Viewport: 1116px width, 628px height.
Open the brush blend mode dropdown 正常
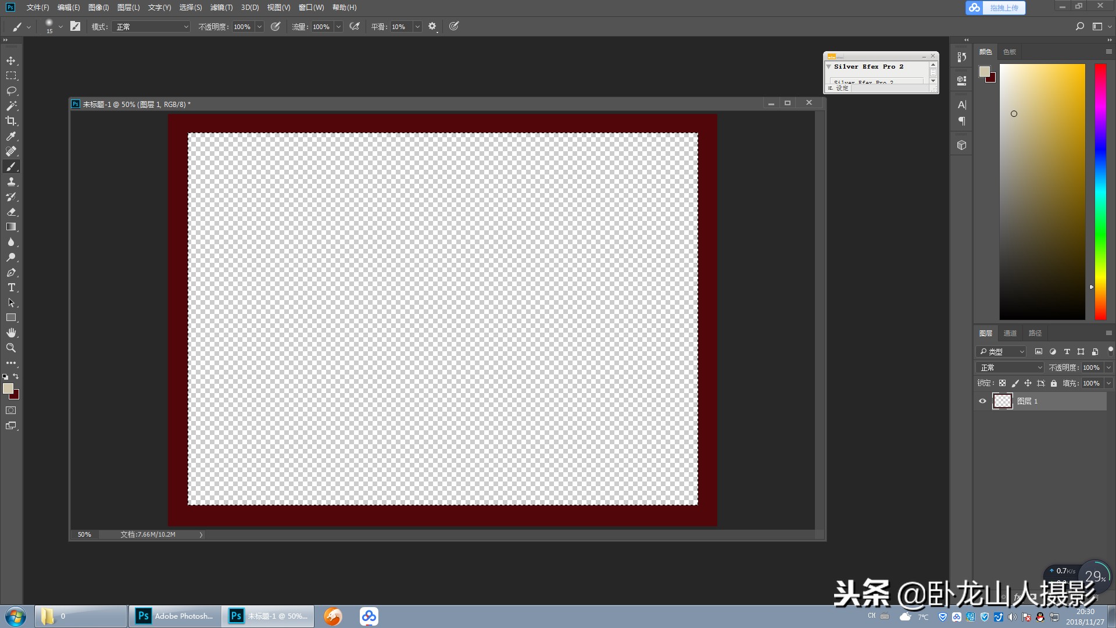(152, 27)
